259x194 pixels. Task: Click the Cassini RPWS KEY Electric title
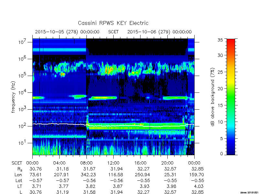pos(113,23)
